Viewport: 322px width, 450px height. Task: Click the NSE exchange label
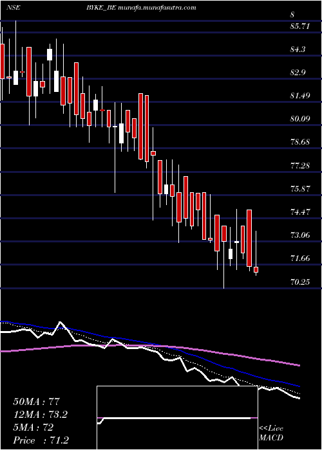tap(13, 8)
